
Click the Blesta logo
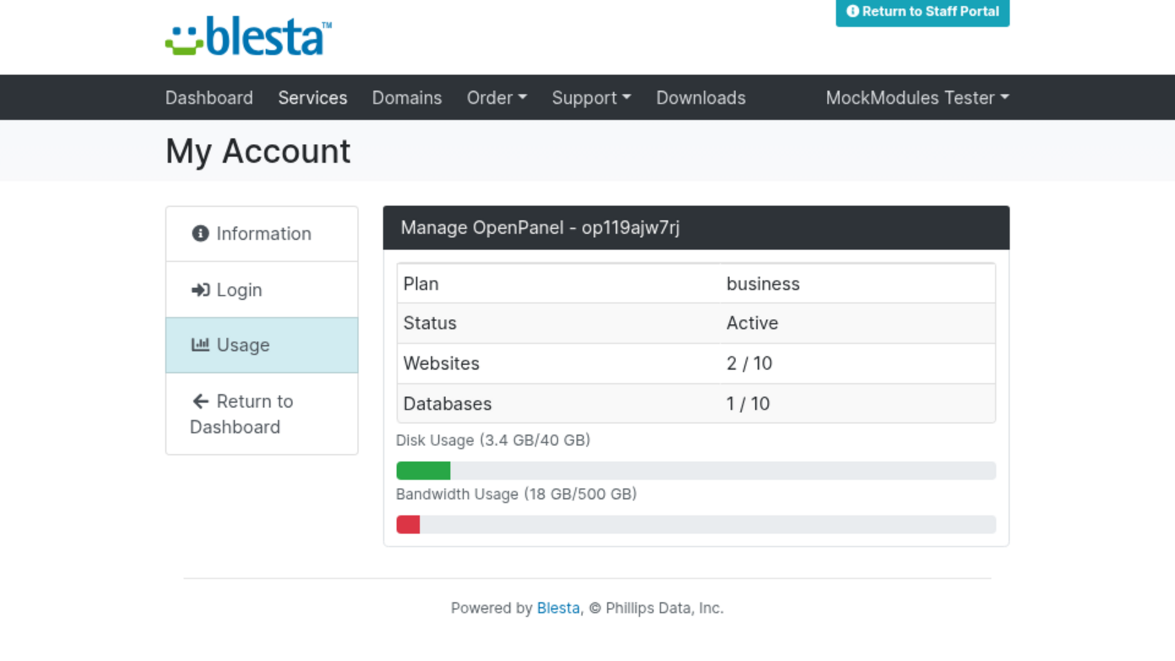pyautogui.click(x=248, y=36)
